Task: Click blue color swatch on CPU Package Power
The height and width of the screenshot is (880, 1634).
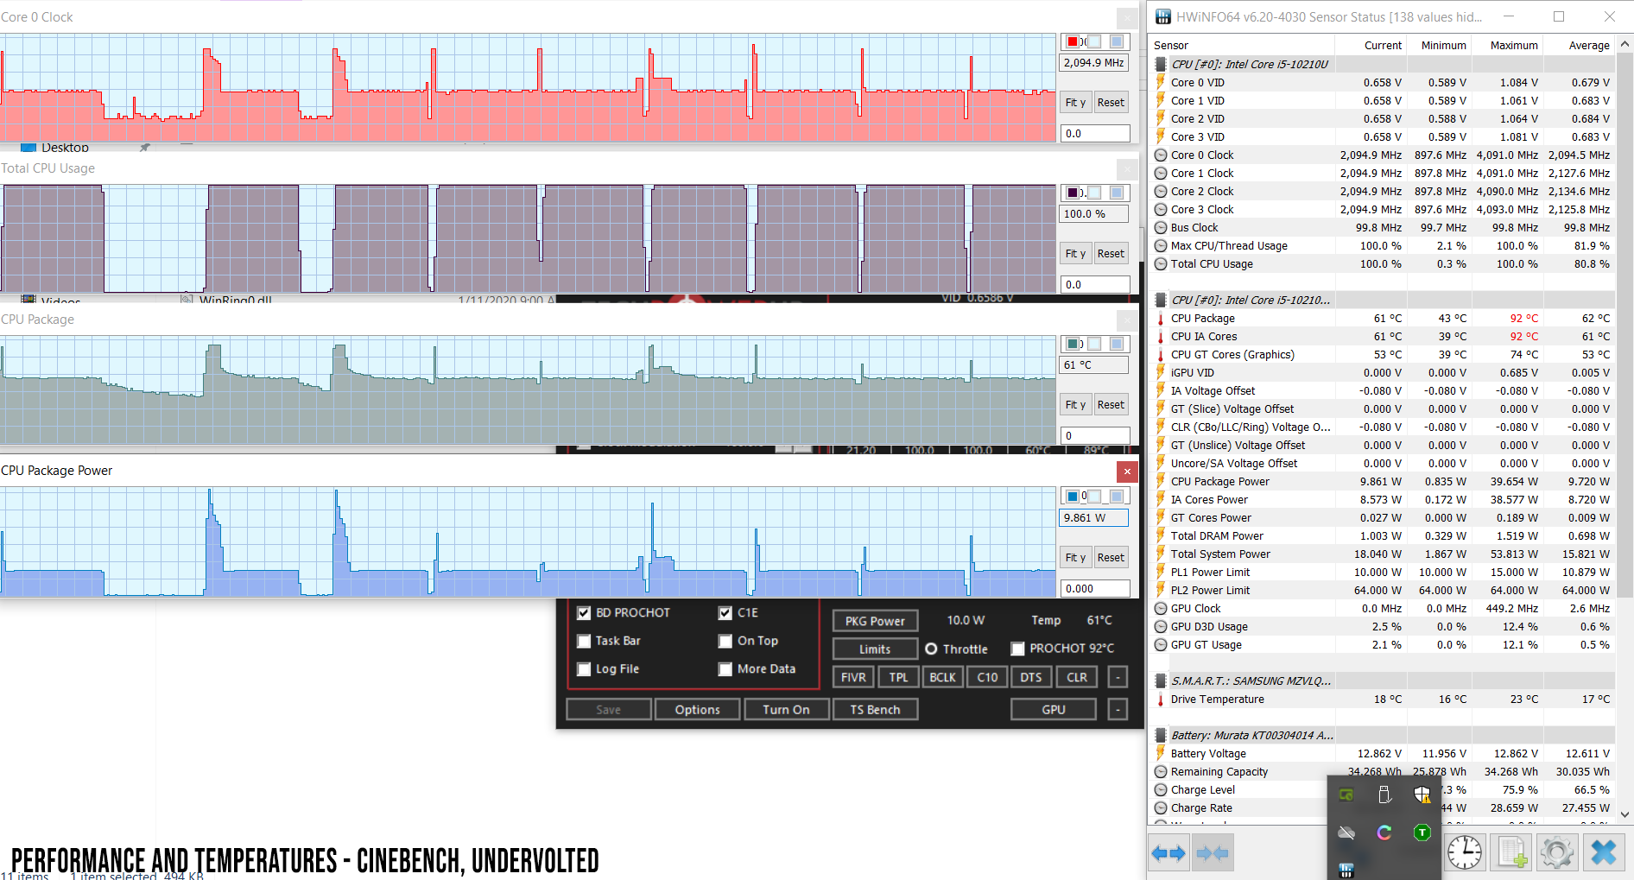Action: coord(1072,496)
